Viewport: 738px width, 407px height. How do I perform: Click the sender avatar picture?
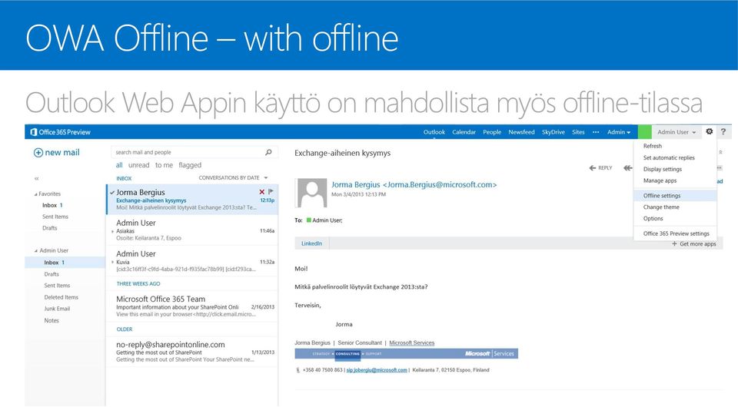tap(311, 193)
